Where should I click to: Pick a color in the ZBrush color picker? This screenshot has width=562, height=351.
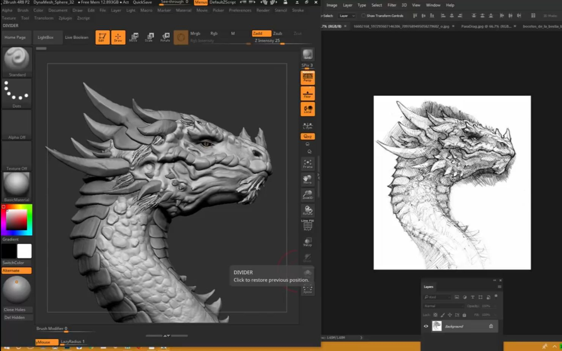(17, 220)
